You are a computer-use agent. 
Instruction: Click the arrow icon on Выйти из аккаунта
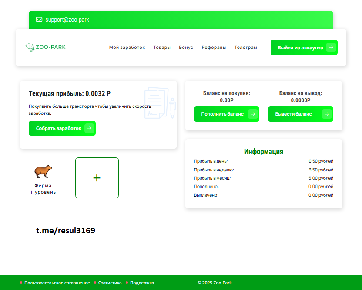point(331,48)
